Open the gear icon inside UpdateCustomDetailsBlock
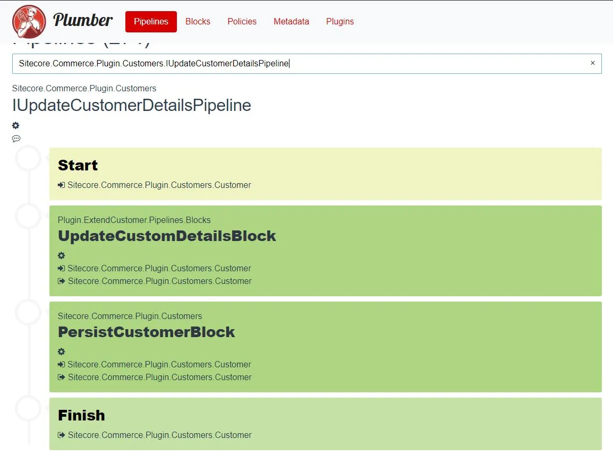Viewport: 613px width, 464px height. [61, 255]
